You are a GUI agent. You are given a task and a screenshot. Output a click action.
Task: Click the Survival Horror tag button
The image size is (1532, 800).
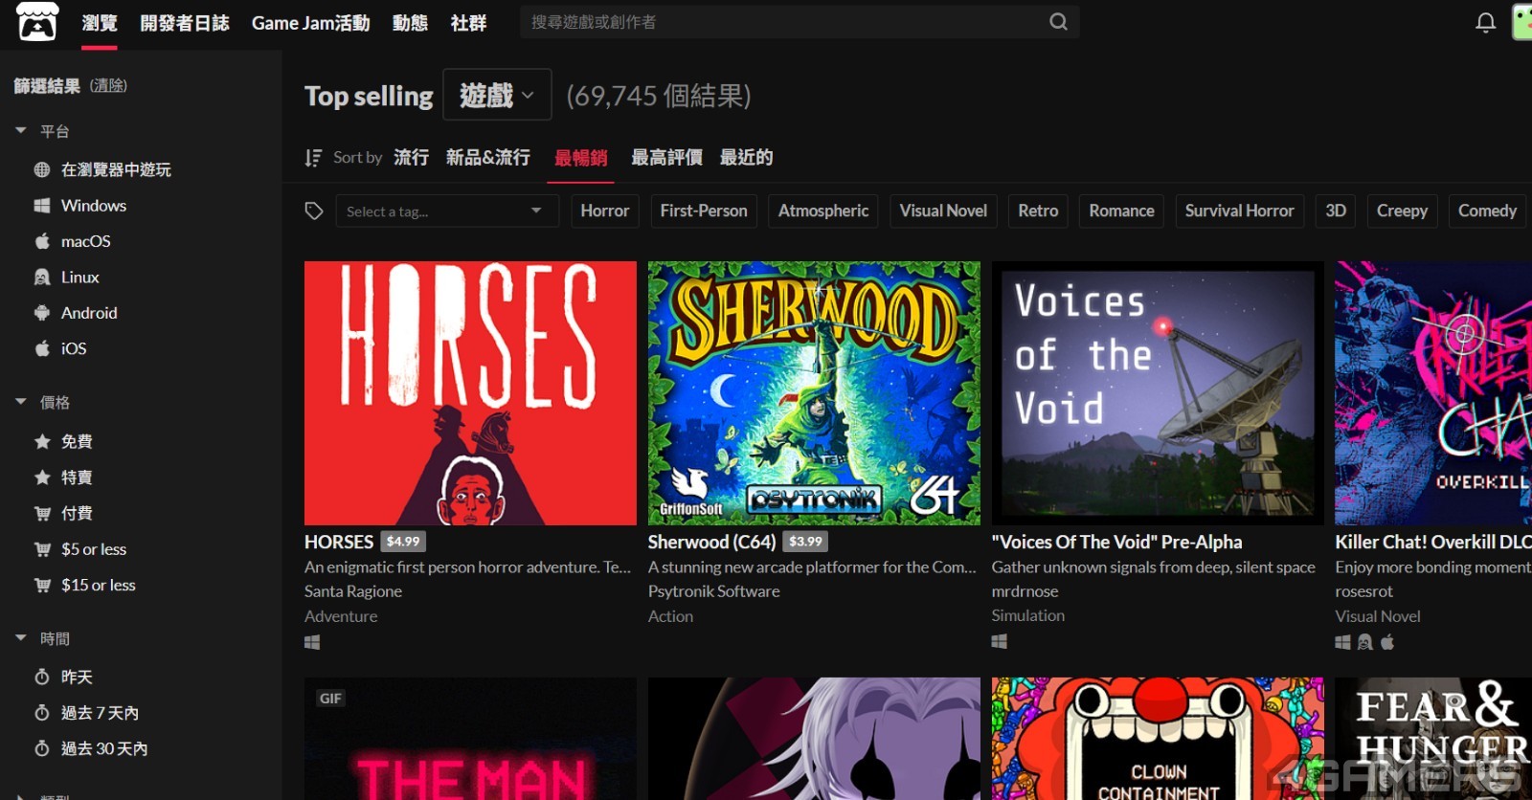(x=1239, y=211)
